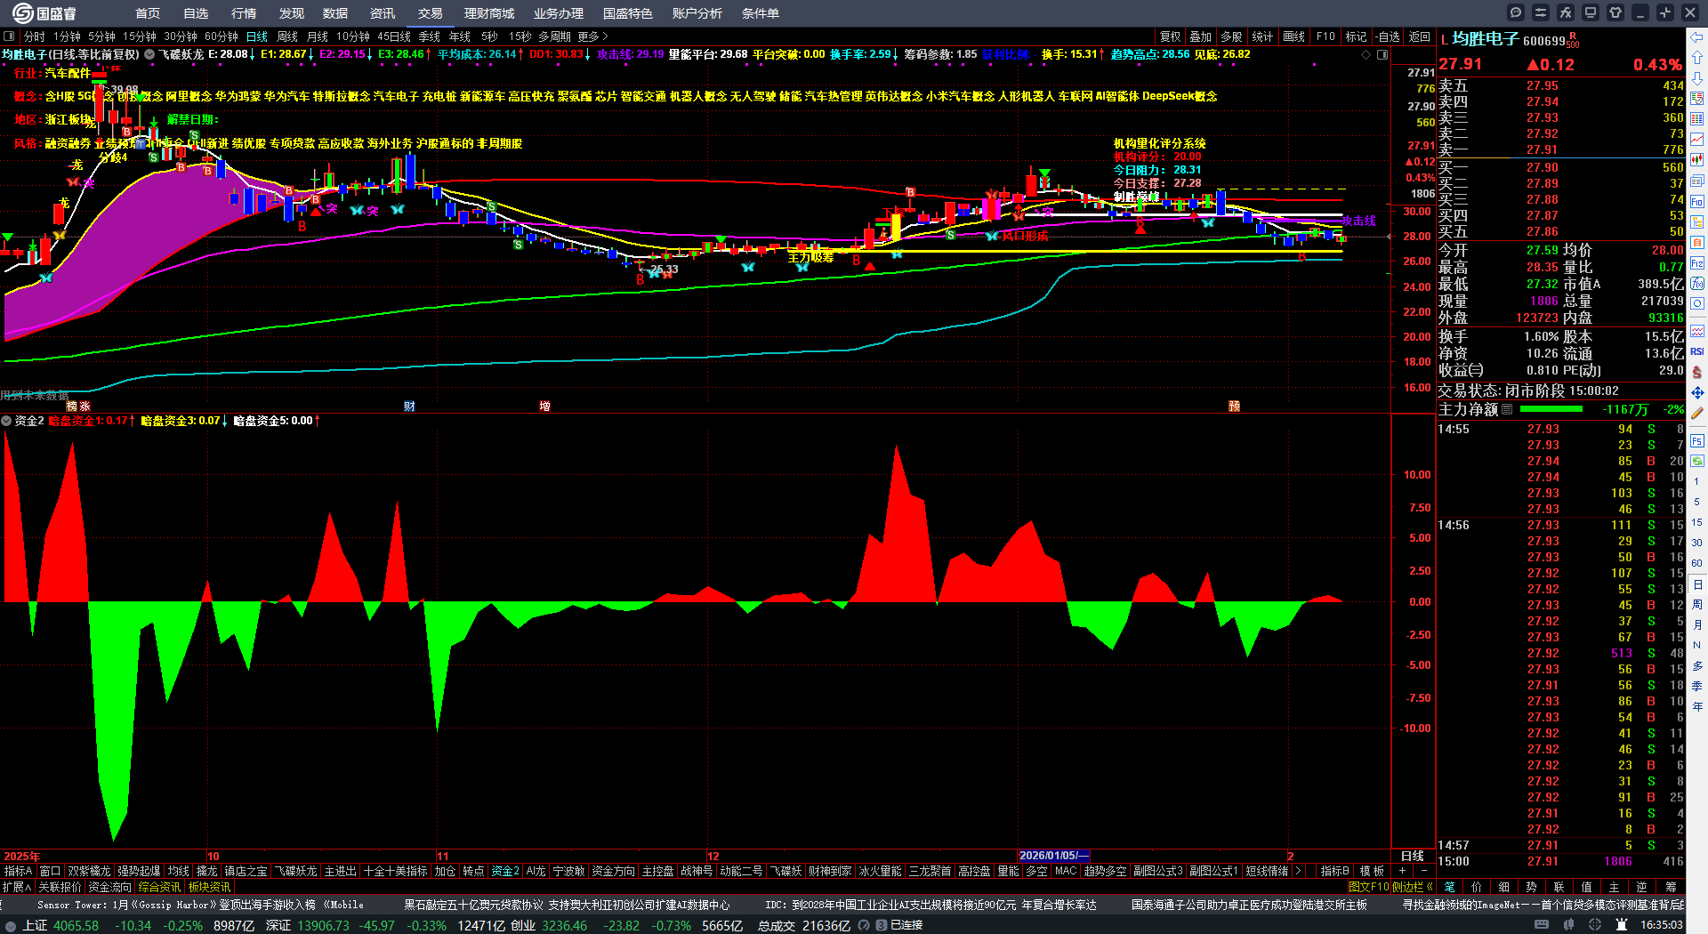The height and width of the screenshot is (934, 1708).
Task: Toggle the window layout square on period toolbar
Action: click(x=9, y=36)
